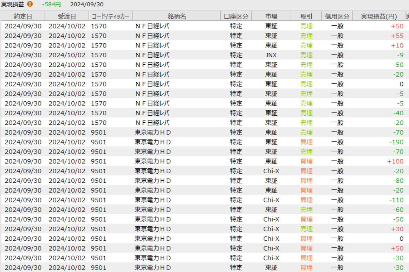Viewport: 409px width, 272px height.
Task: Sort by the 約定日 column header
Action: (x=23, y=16)
